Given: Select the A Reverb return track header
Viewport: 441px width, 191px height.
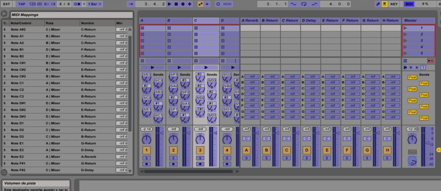Looking at the screenshot, I should point(250,21).
